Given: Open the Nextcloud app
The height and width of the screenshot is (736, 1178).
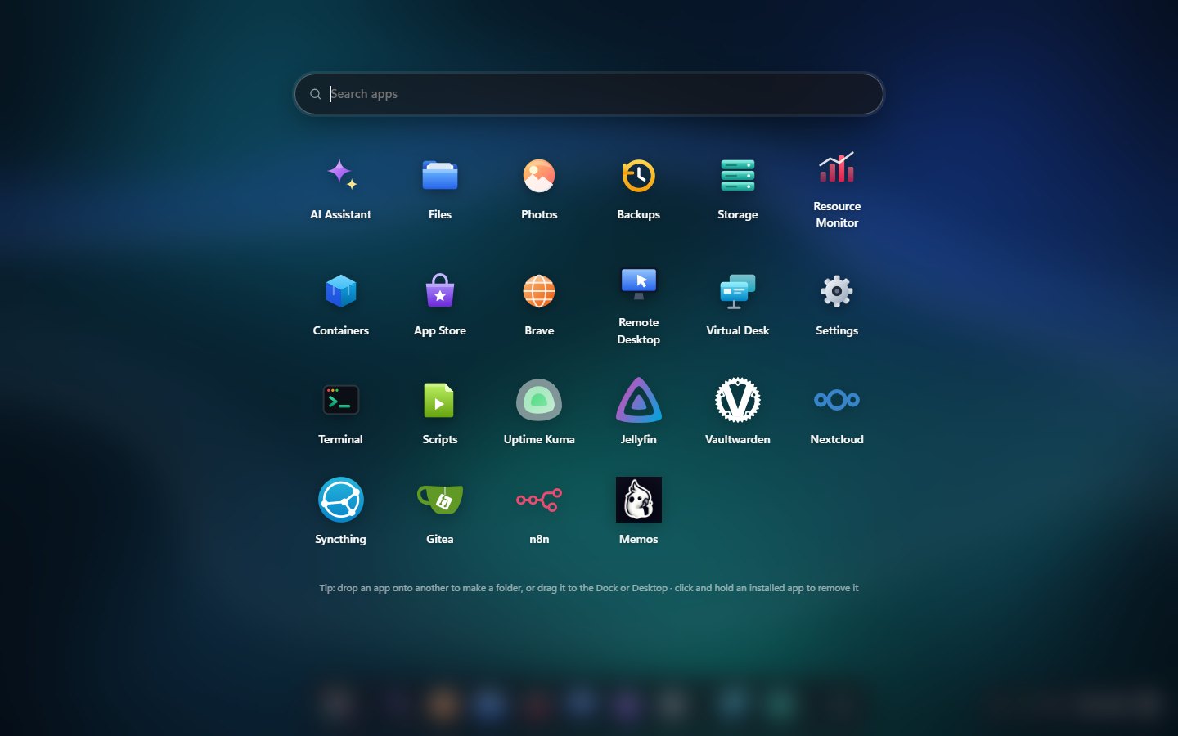Looking at the screenshot, I should pos(837,400).
